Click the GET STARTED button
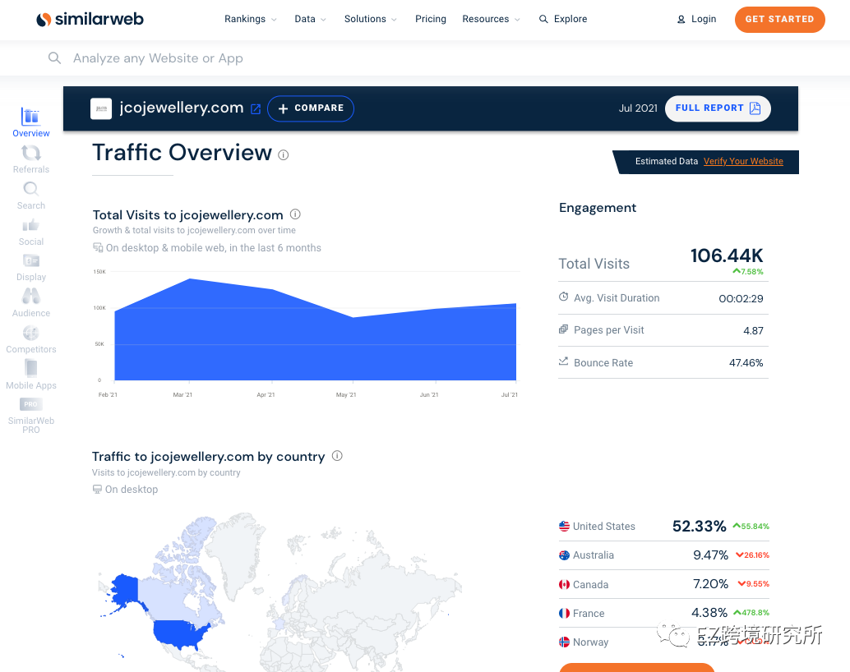850x672 pixels. point(779,20)
